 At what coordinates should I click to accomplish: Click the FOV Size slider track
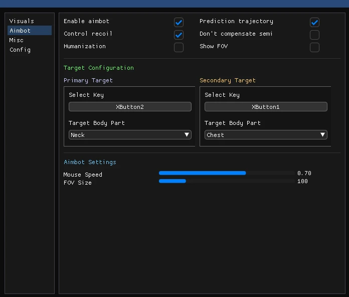pos(227,181)
